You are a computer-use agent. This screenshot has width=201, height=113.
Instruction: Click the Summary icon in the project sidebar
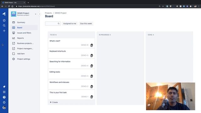[x=14, y=22]
